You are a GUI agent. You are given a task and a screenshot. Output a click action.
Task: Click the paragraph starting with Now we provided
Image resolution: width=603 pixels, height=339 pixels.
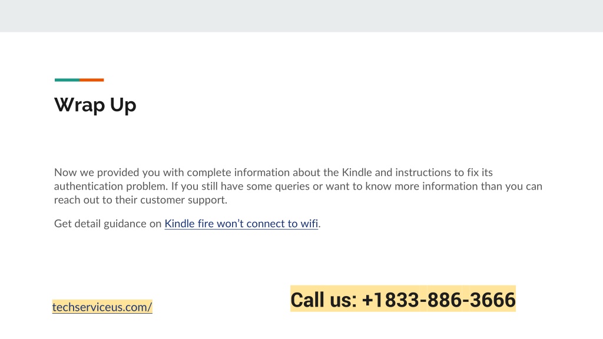point(298,186)
